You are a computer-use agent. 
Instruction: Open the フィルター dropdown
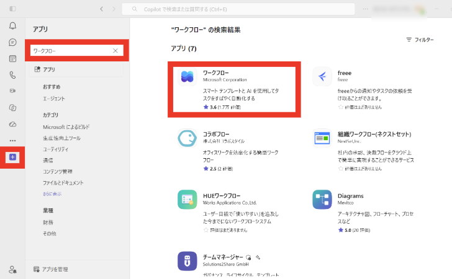click(x=420, y=40)
